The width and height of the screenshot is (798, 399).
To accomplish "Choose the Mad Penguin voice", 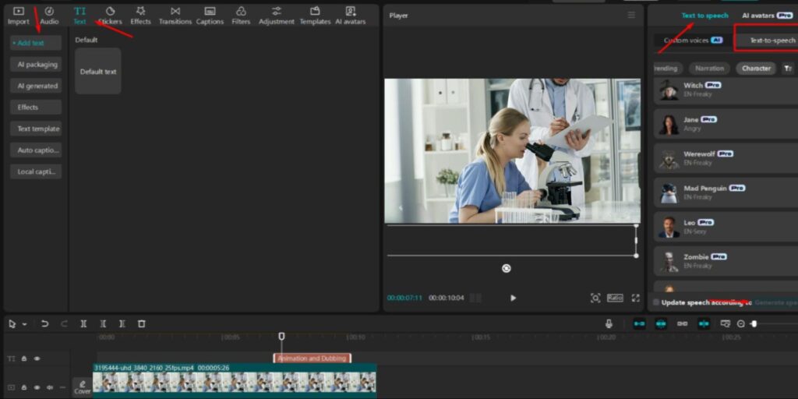I will 726,193.
